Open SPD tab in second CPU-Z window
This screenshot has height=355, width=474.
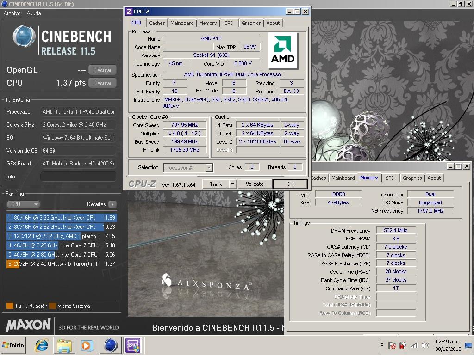[x=390, y=178]
